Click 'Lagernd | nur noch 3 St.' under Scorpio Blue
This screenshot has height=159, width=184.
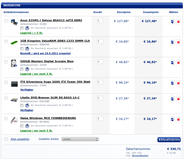[x=37, y=74]
